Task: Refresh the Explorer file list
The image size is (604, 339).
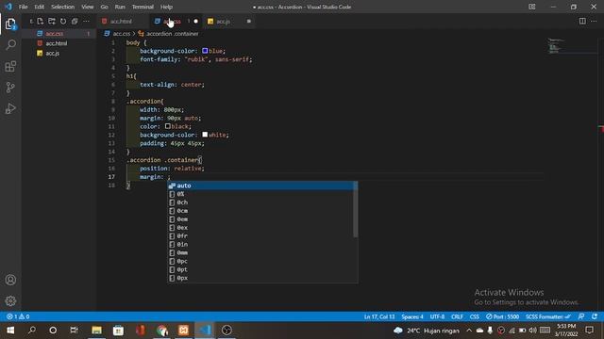Action: (63, 21)
